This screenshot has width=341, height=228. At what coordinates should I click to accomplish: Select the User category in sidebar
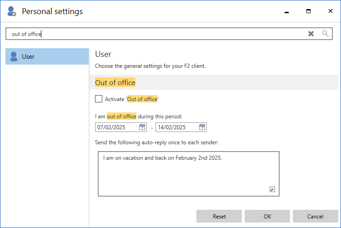coord(47,56)
